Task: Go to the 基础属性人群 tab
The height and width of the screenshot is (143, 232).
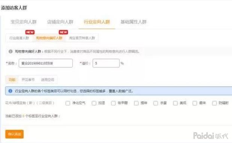Action: point(134,22)
